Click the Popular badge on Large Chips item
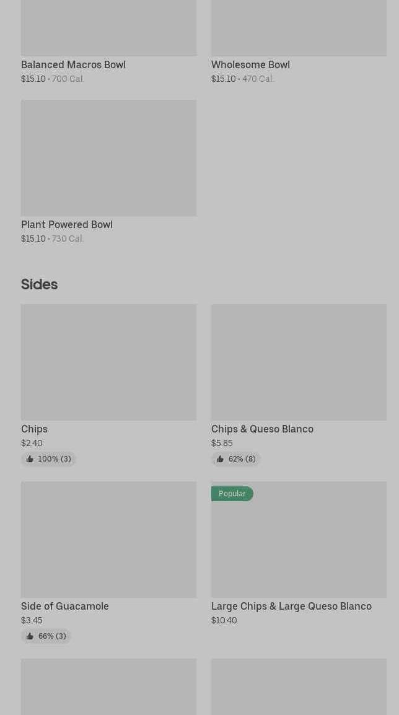This screenshot has width=399, height=715. click(x=232, y=494)
